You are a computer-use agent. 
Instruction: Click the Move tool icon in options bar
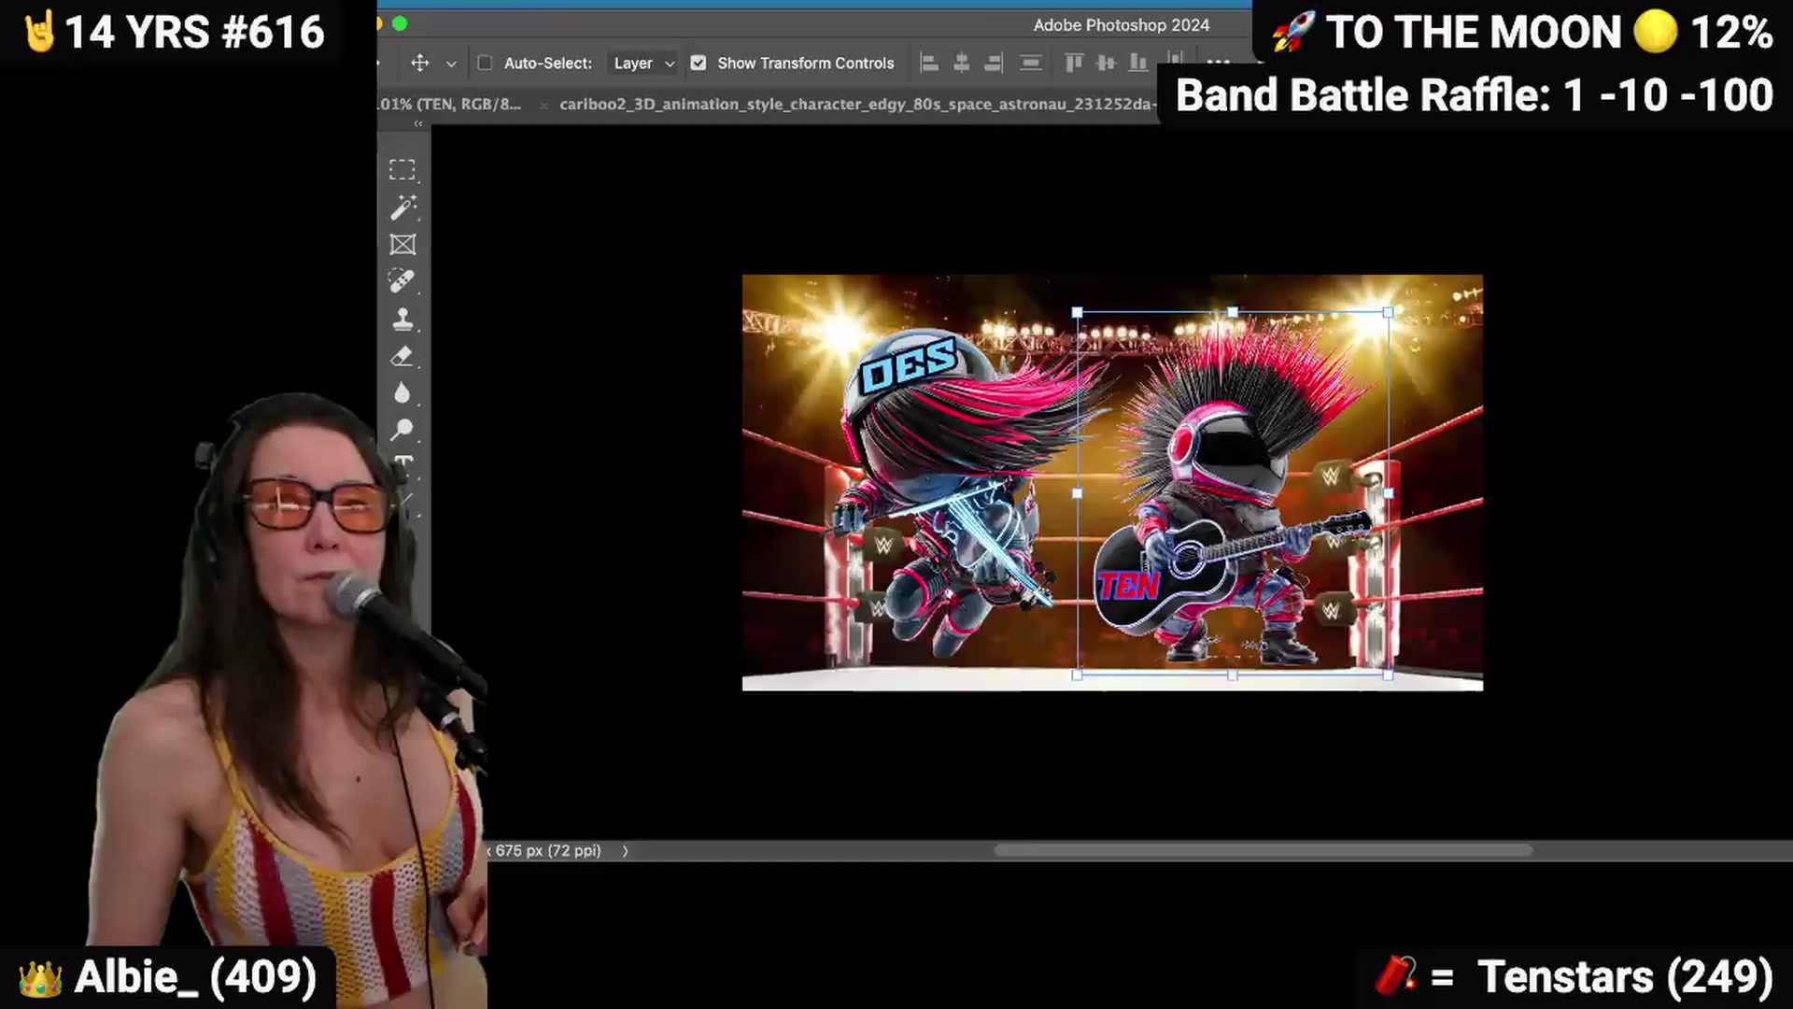[x=420, y=63]
